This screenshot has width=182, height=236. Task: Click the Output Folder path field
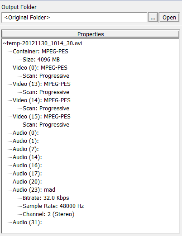[74, 18]
